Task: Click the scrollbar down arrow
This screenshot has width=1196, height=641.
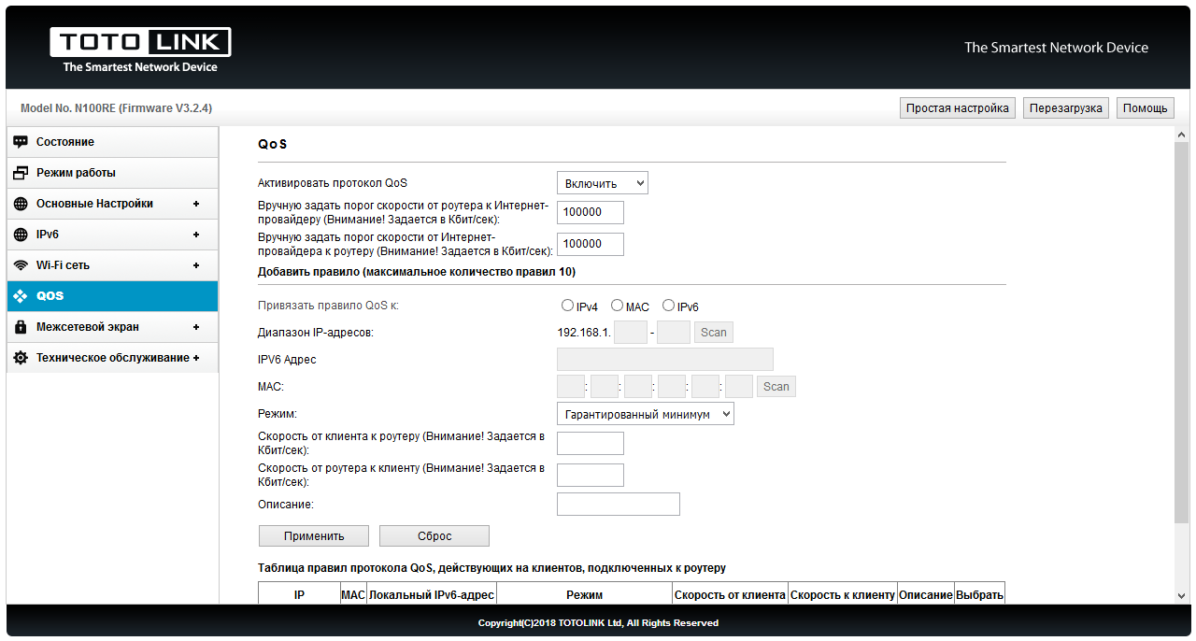Action: tap(1182, 596)
